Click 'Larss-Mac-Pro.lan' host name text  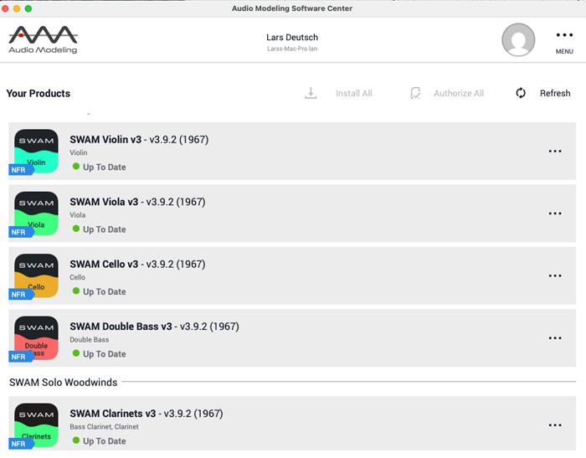click(292, 49)
